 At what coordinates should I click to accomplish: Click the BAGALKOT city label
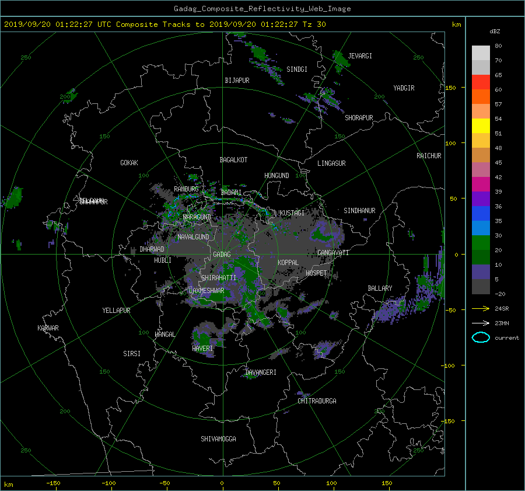click(233, 160)
